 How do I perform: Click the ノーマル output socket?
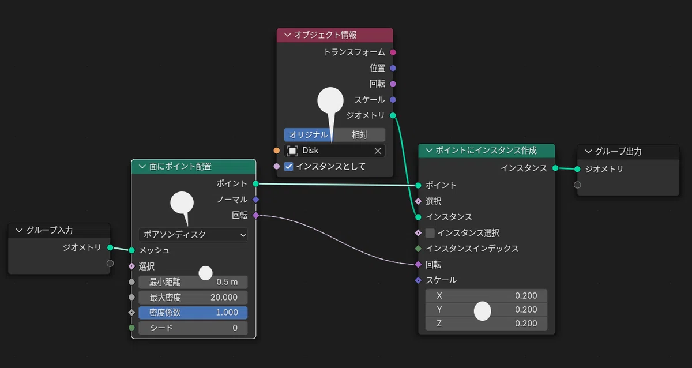click(x=255, y=200)
